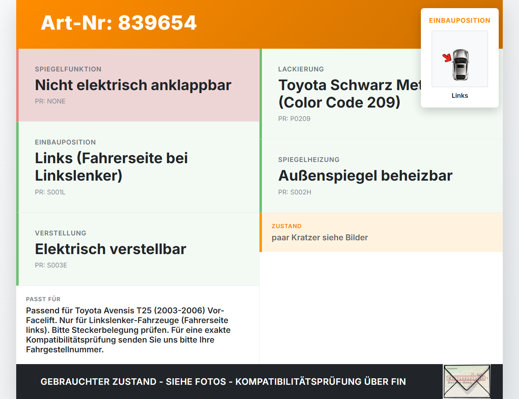Click 'Elektrisch verstellbar' text

(110, 249)
